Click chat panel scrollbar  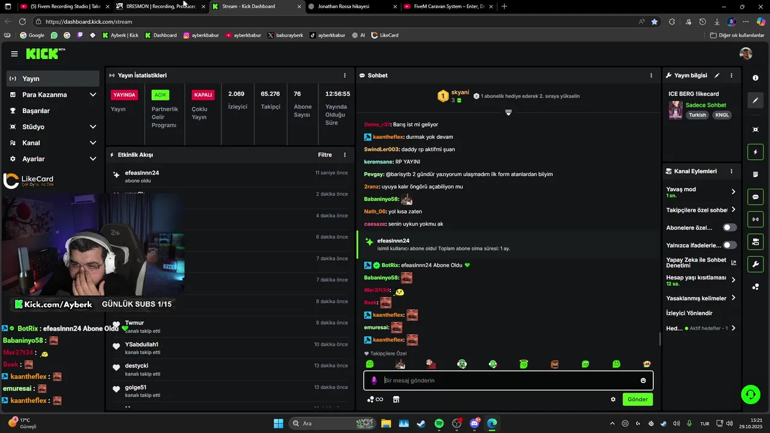(660, 339)
